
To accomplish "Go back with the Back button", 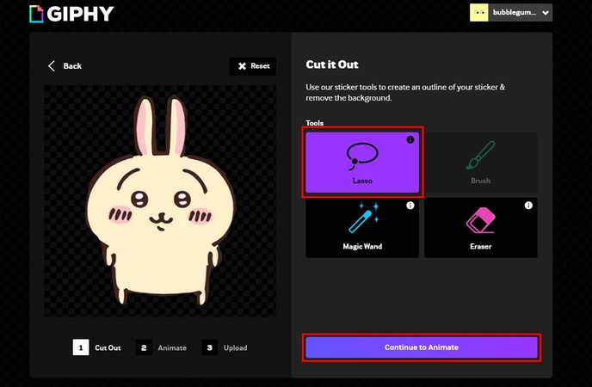I will click(65, 66).
